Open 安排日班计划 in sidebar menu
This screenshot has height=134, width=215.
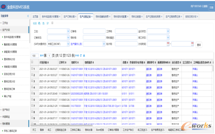pyautogui.click(x=9, y=74)
